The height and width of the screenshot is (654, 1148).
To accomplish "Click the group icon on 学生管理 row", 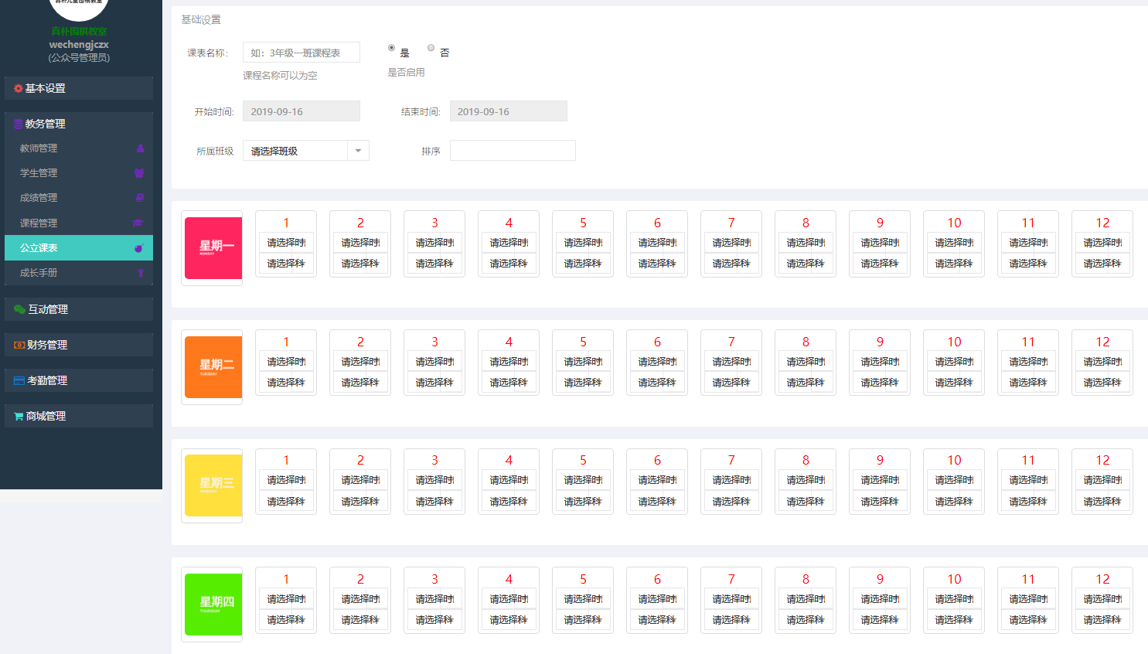I will click(139, 173).
